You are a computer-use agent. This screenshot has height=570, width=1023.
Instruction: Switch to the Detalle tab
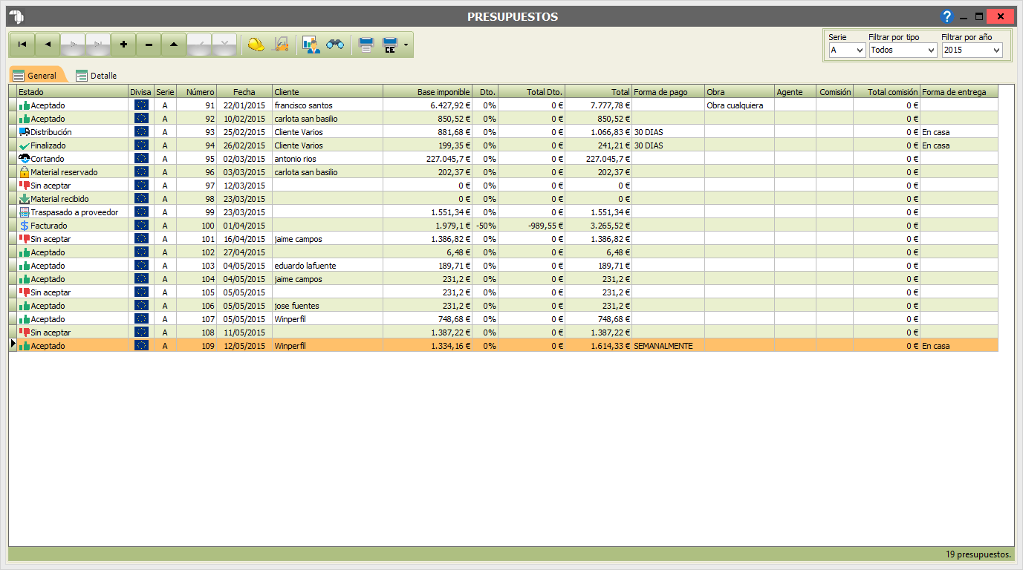point(97,75)
